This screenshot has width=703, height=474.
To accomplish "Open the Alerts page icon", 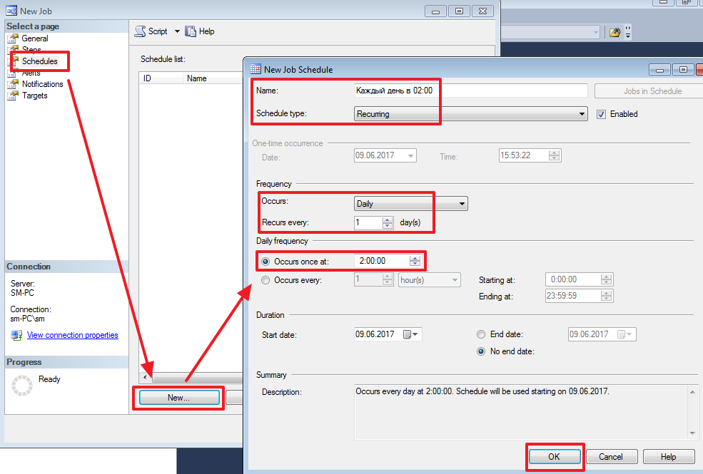I will coord(12,73).
